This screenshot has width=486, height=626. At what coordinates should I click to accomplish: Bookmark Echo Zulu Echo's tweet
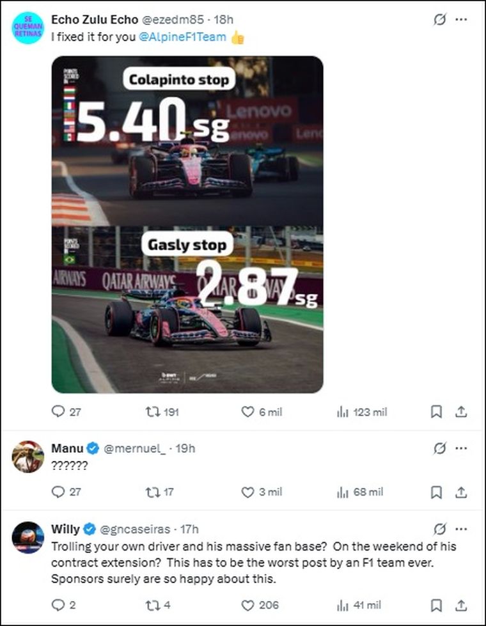(x=436, y=412)
